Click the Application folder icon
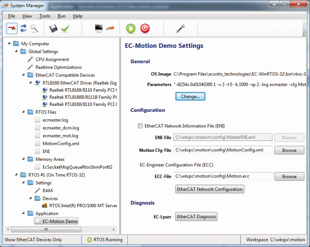Viewport: 310px width, 247px height. point(31,213)
